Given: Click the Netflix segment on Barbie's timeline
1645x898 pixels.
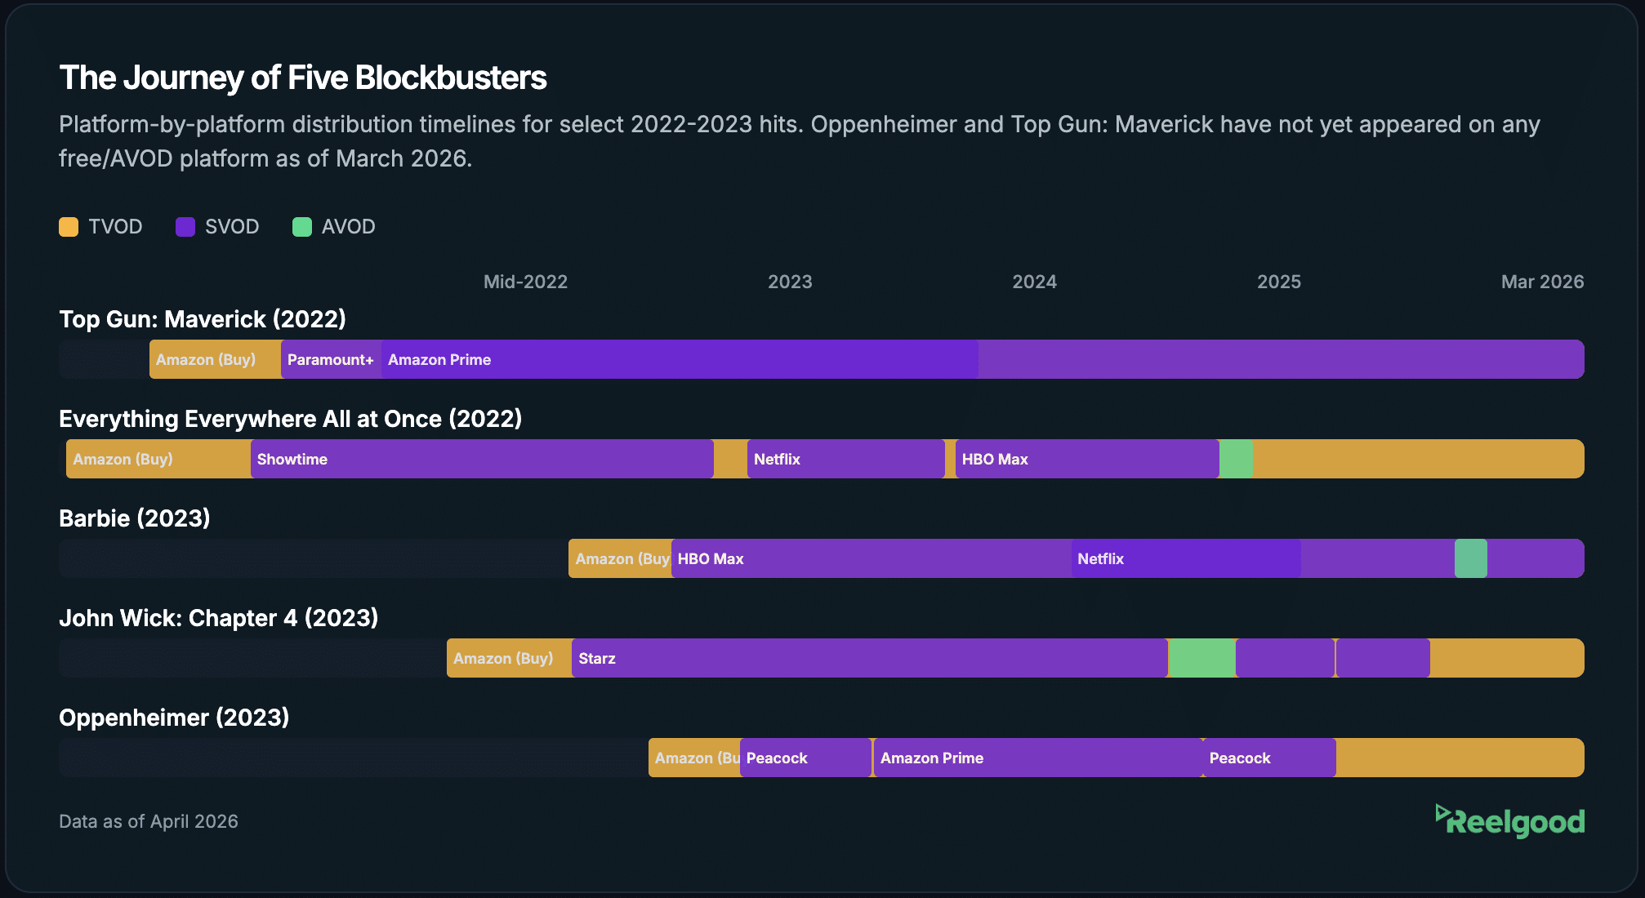Looking at the screenshot, I should coord(1184,558).
